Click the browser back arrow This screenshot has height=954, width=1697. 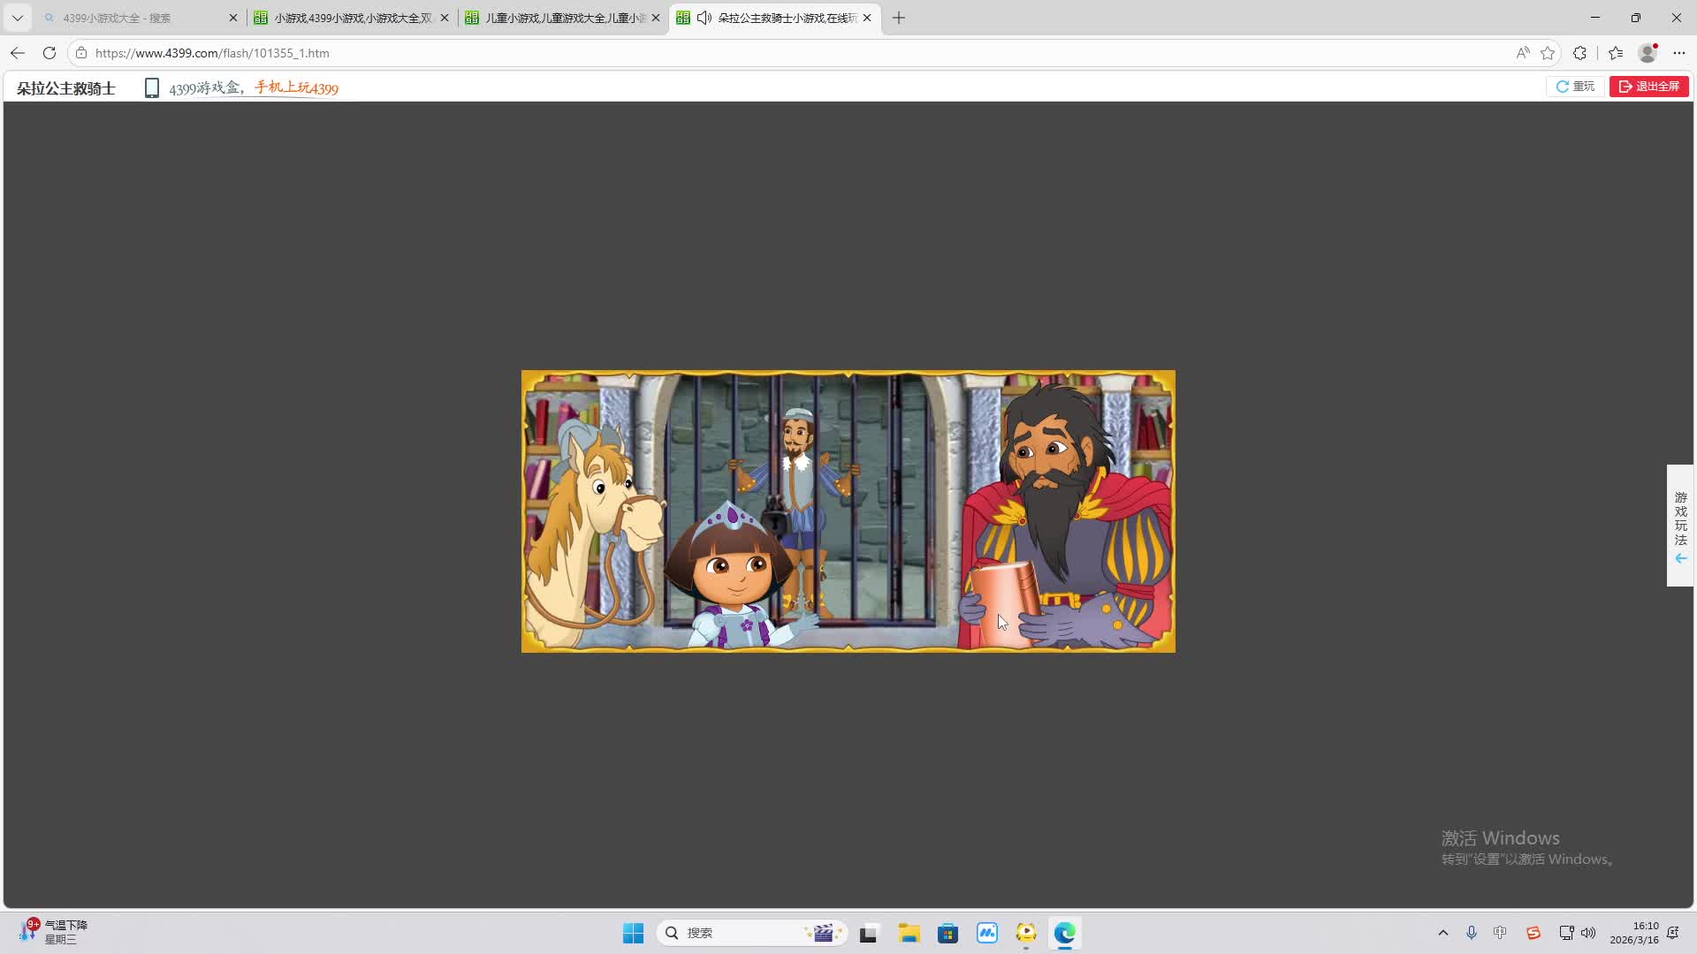(18, 53)
